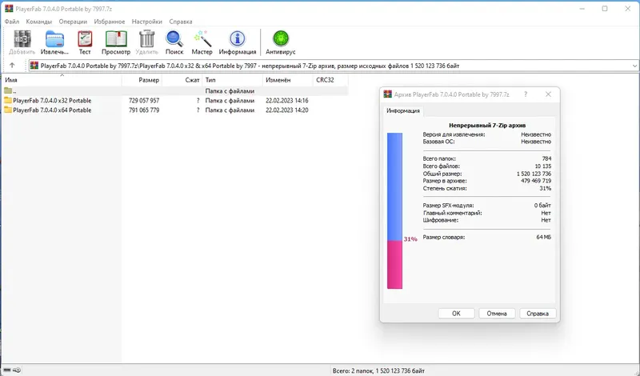
Task: Click the size value '729 057 957'
Action: pos(144,101)
